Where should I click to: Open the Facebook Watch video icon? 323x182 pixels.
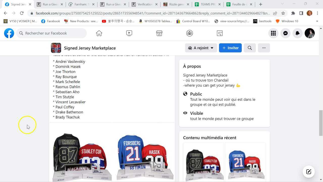(x=129, y=33)
